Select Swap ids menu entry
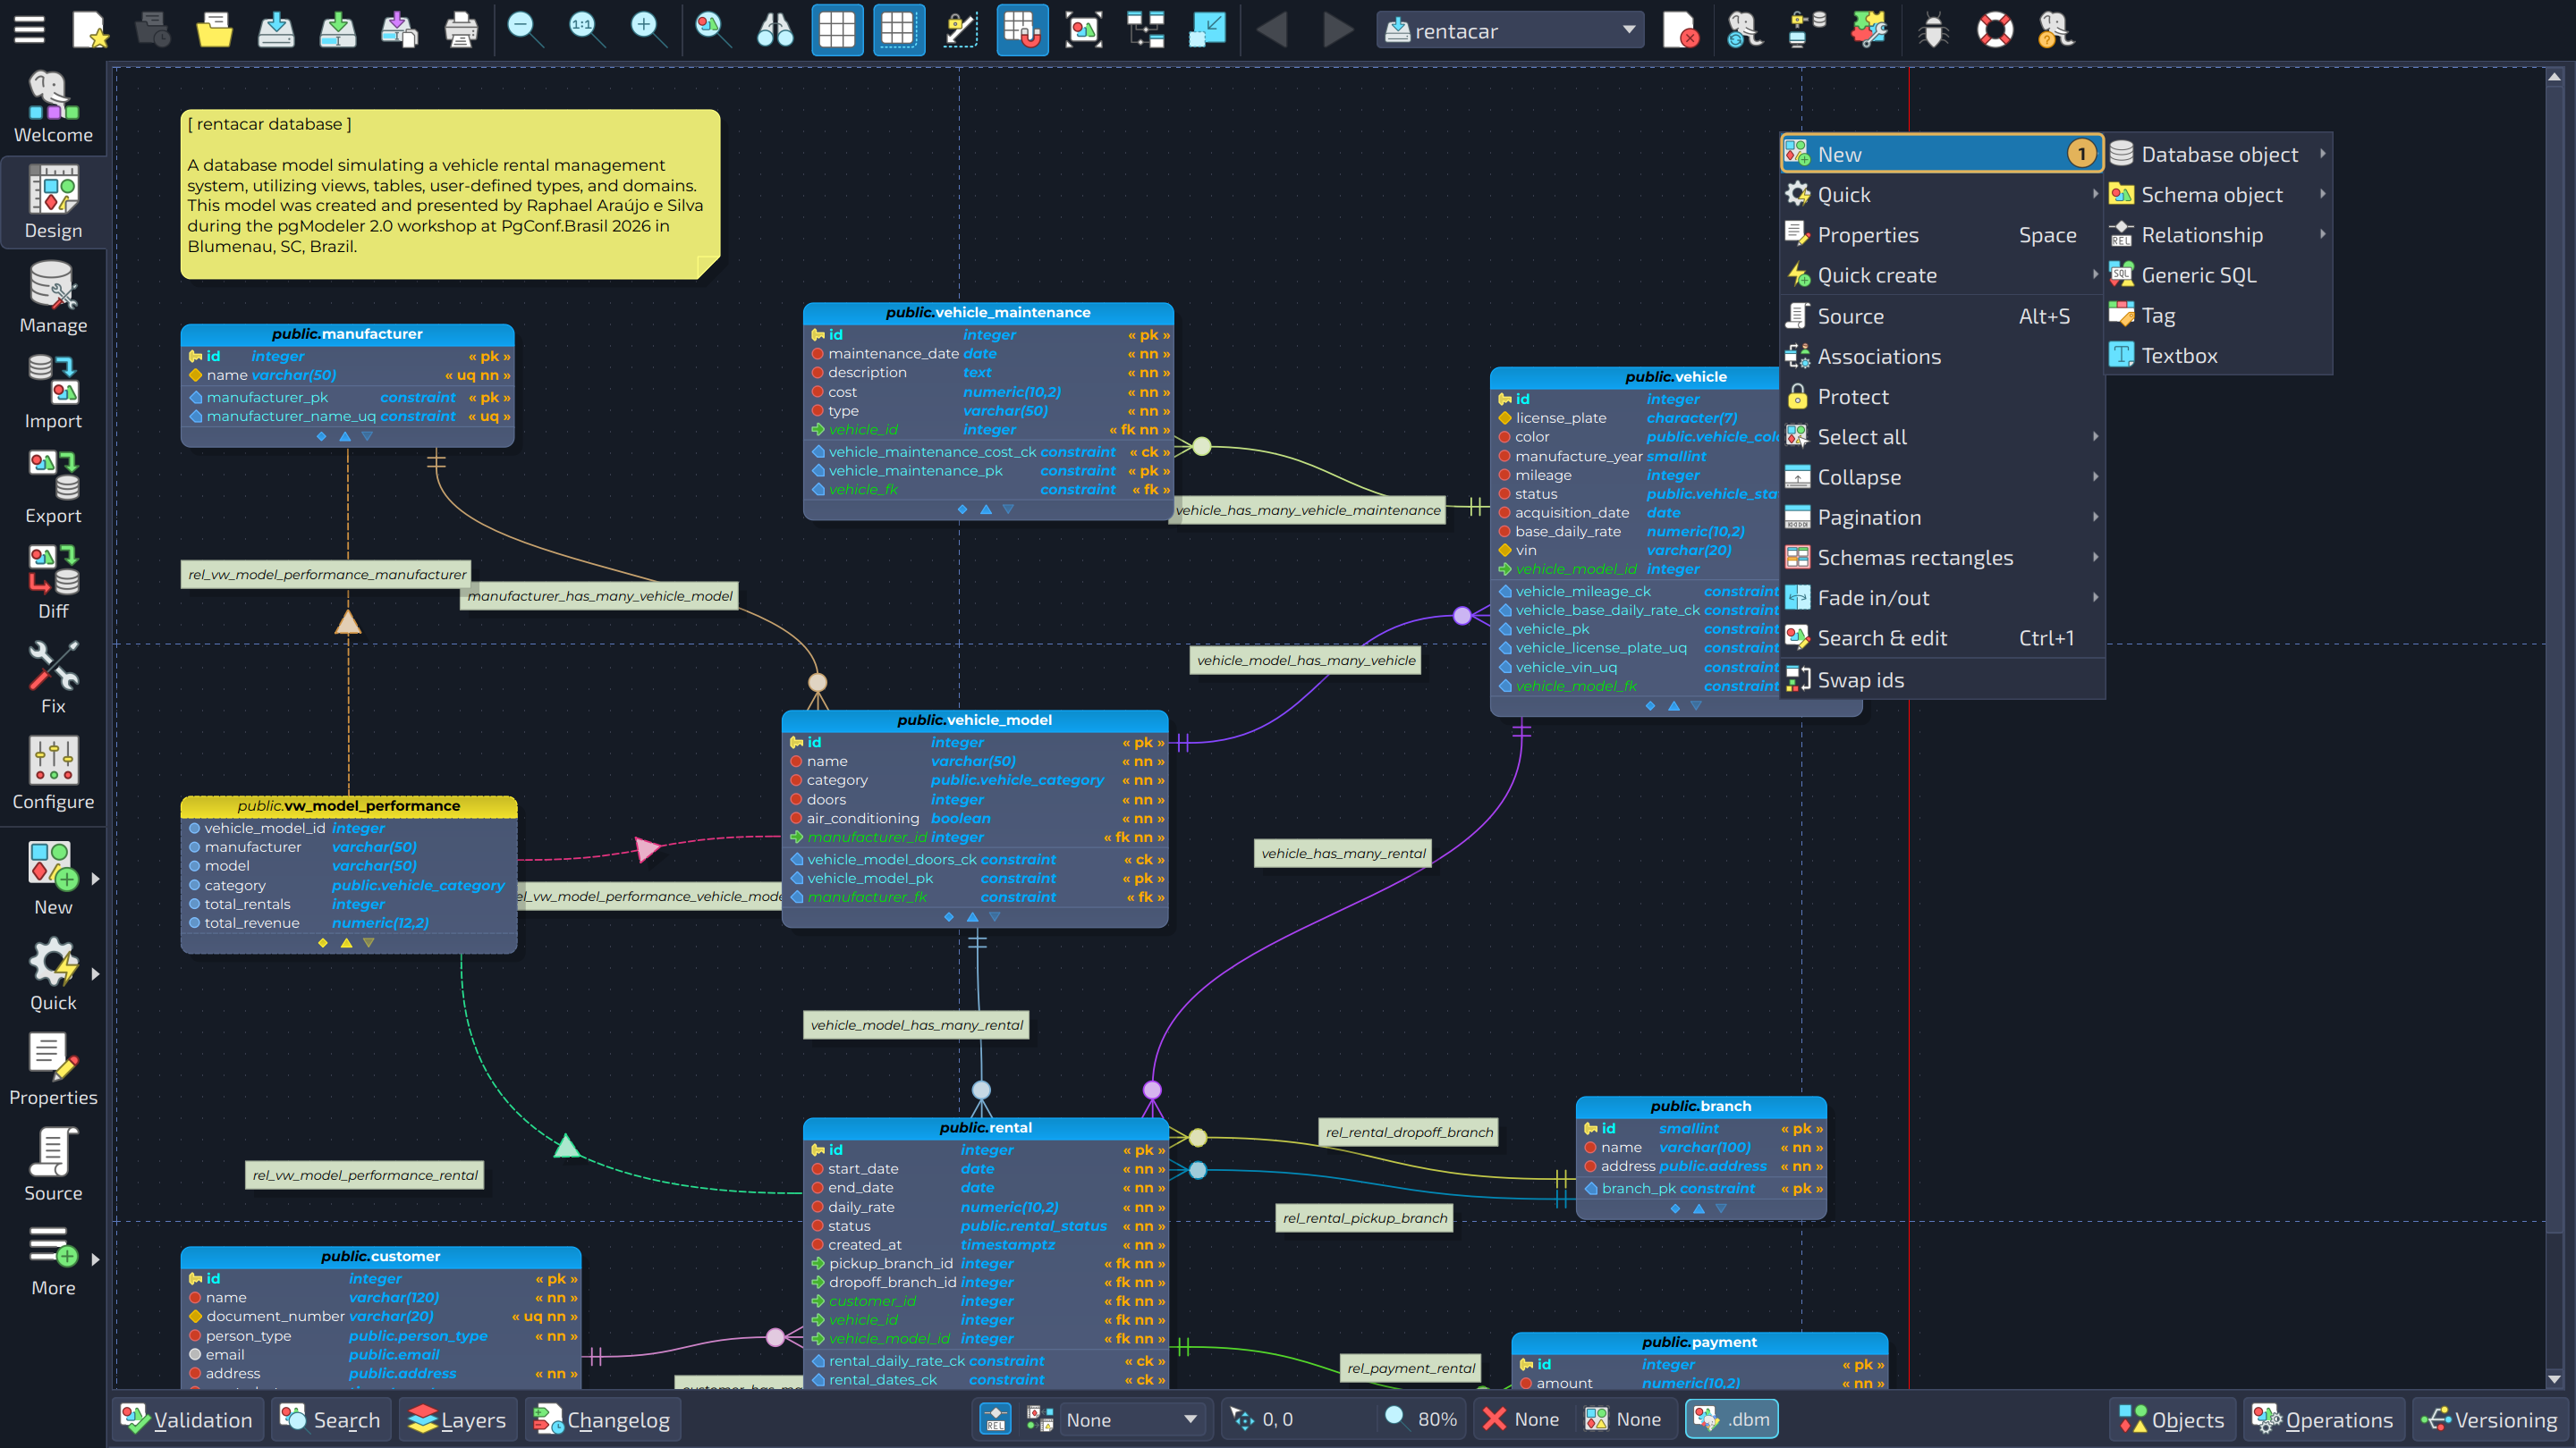 click(1942, 679)
